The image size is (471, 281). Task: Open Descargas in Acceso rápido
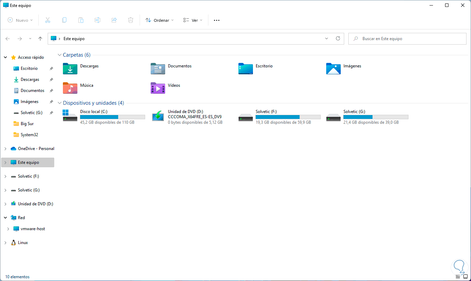30,79
